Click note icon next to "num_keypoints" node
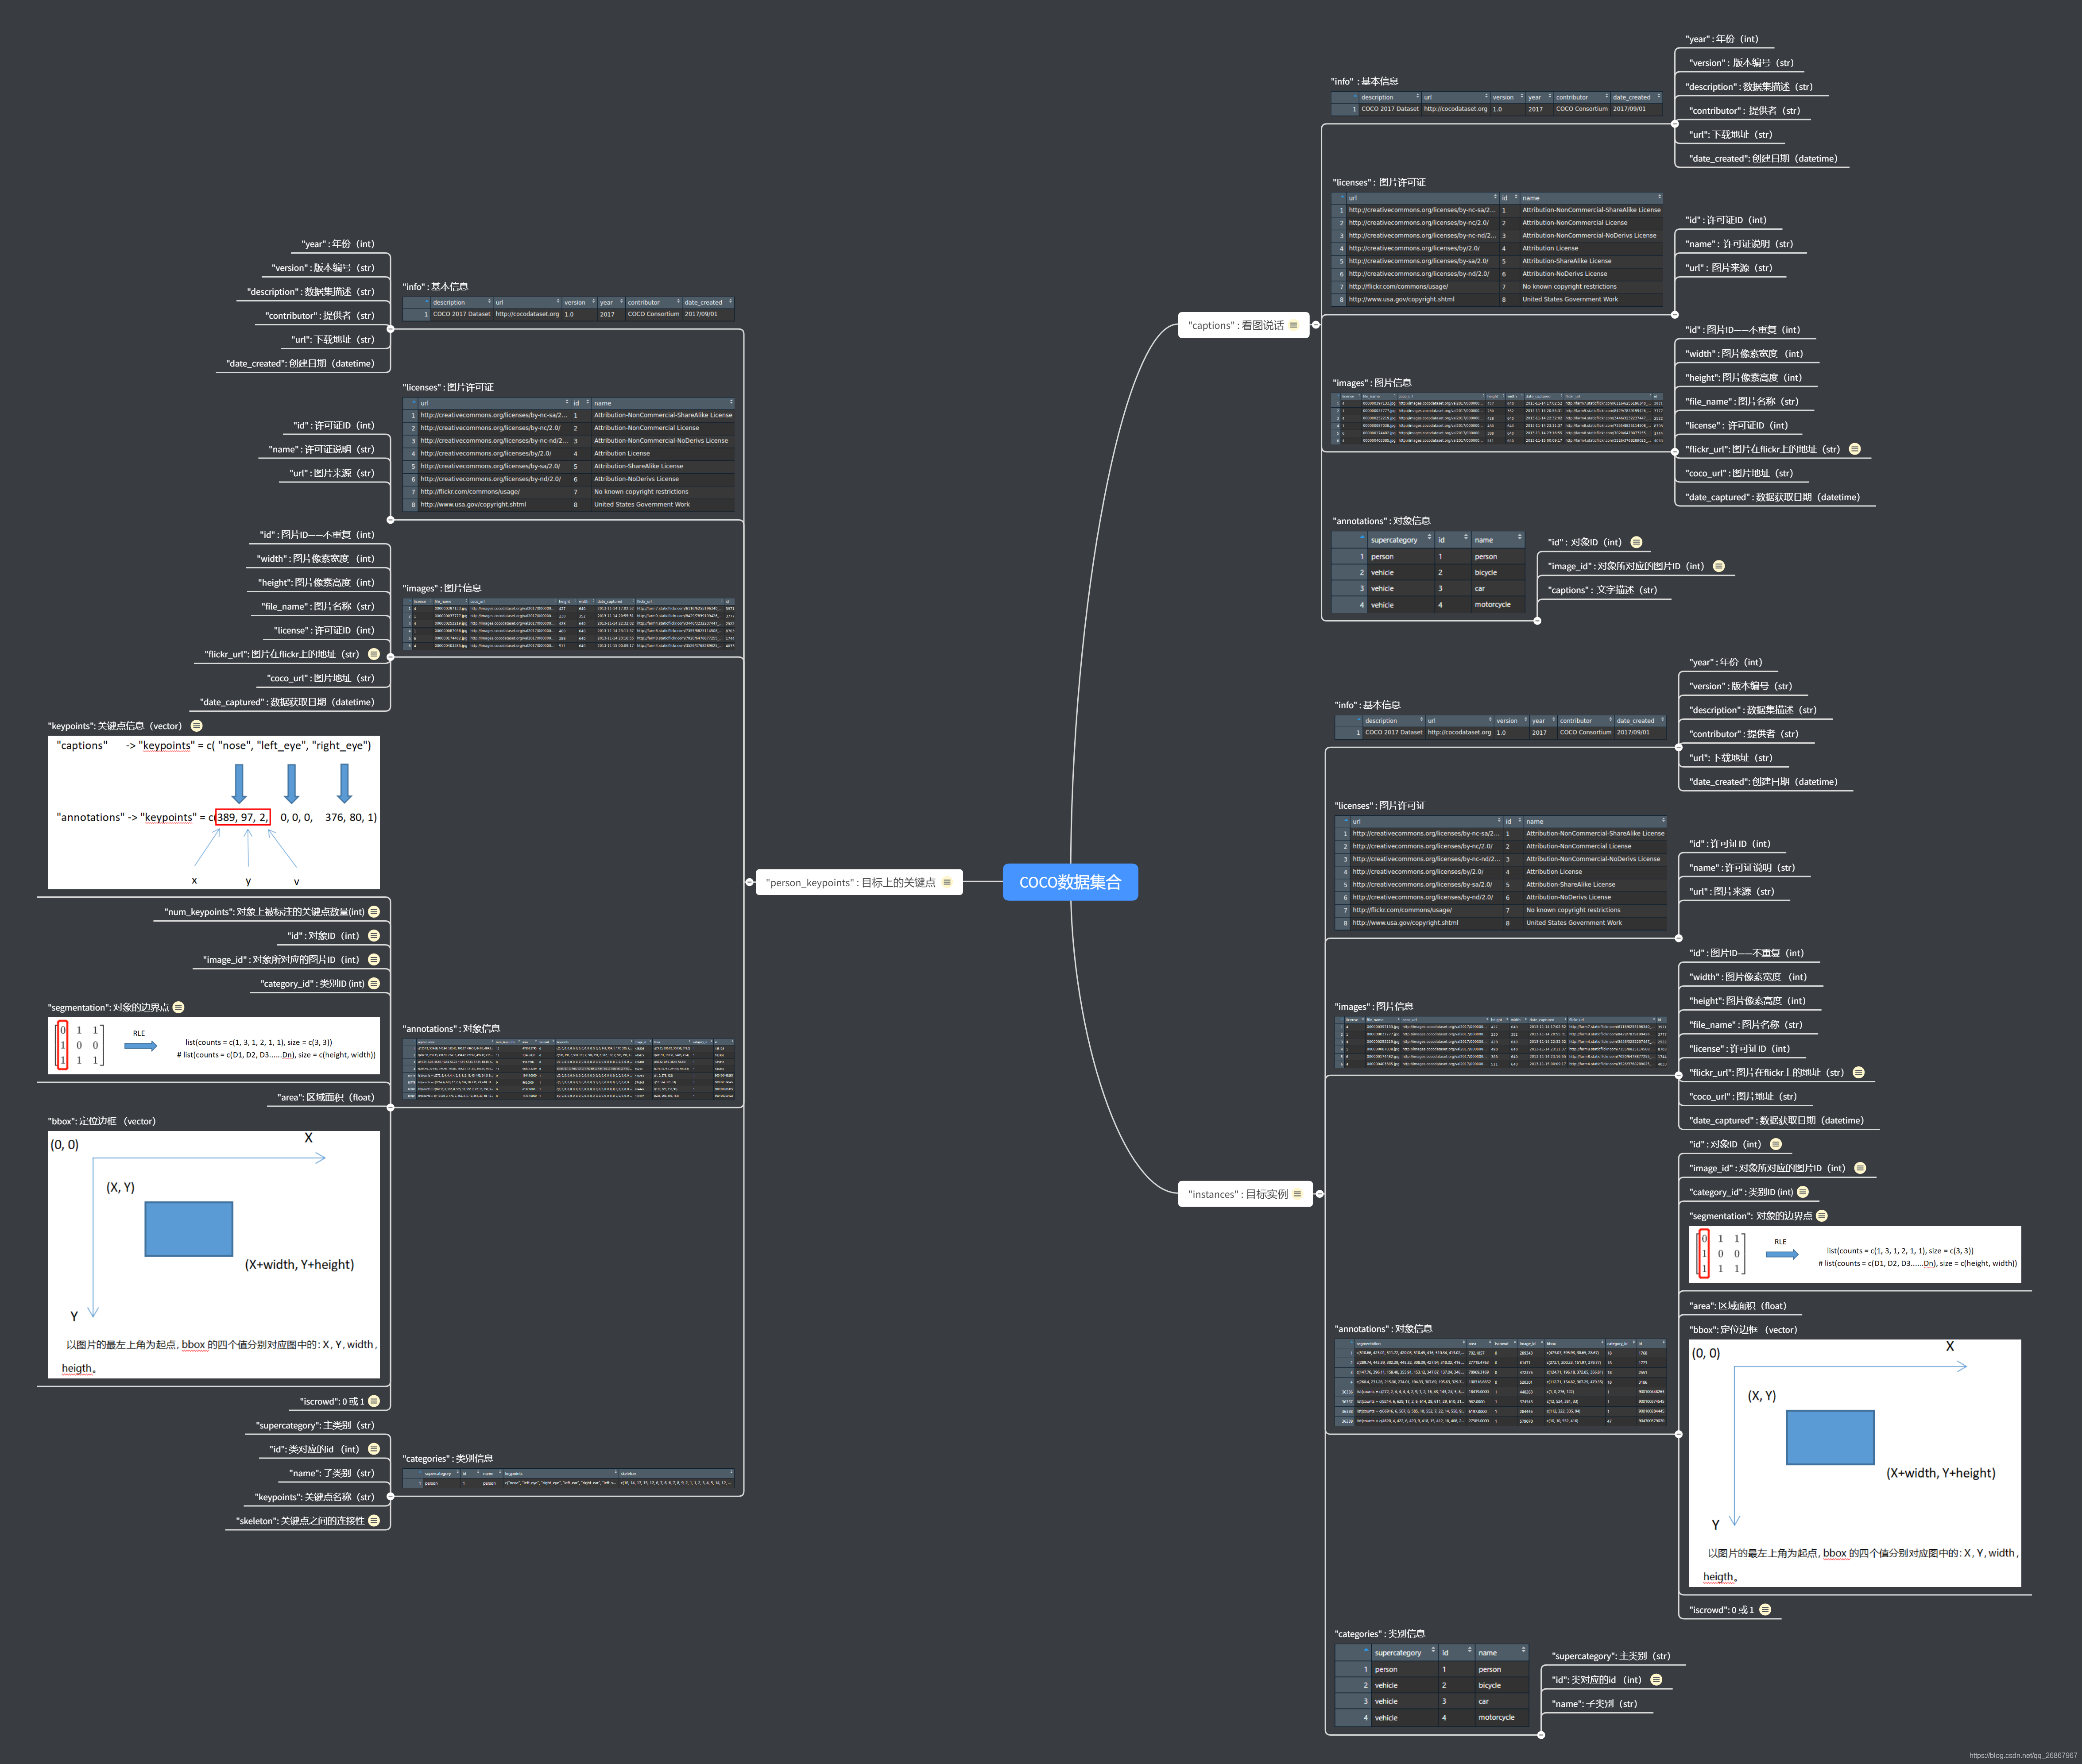This screenshot has height=1764, width=2082. tap(374, 912)
